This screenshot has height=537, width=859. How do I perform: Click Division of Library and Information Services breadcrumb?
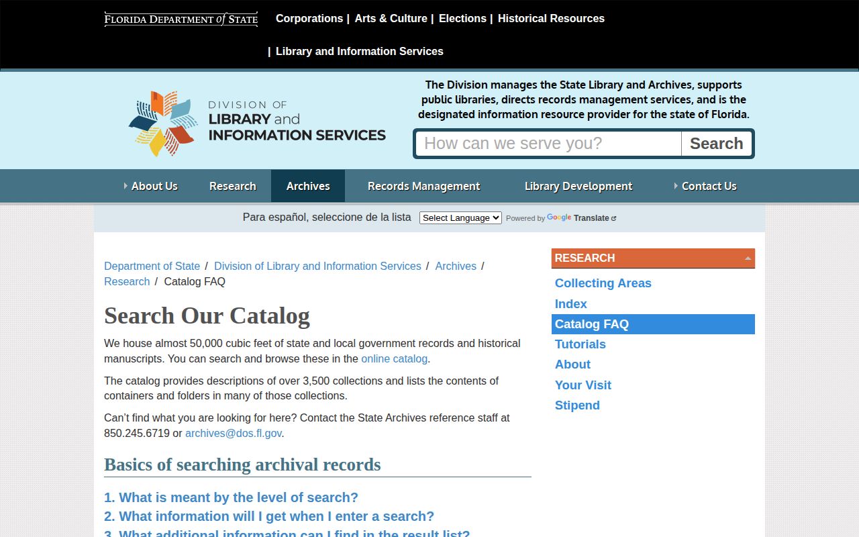coord(317,266)
